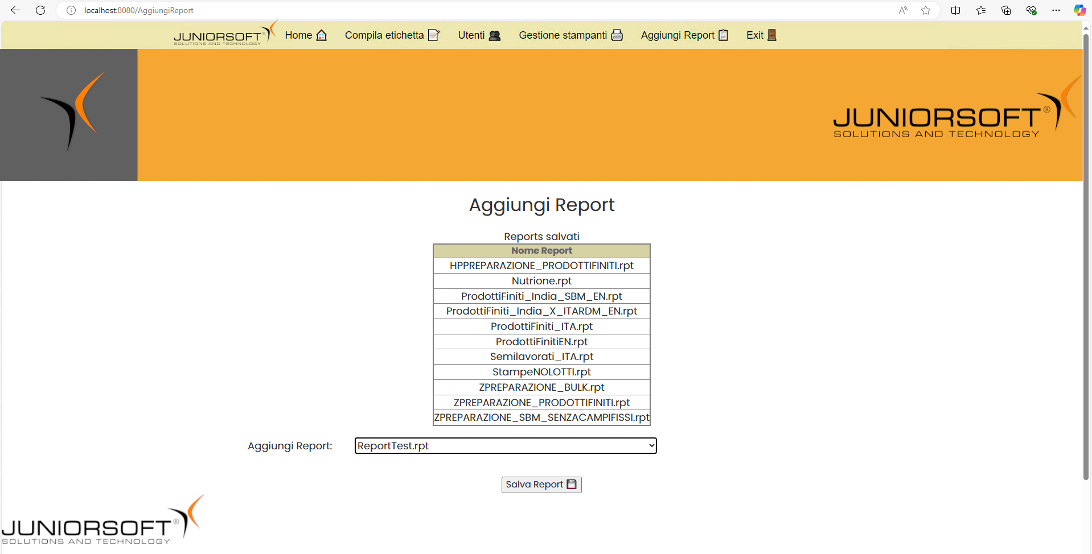Open Aggiungi Report menu item
The height and width of the screenshot is (554, 1092).
[684, 35]
